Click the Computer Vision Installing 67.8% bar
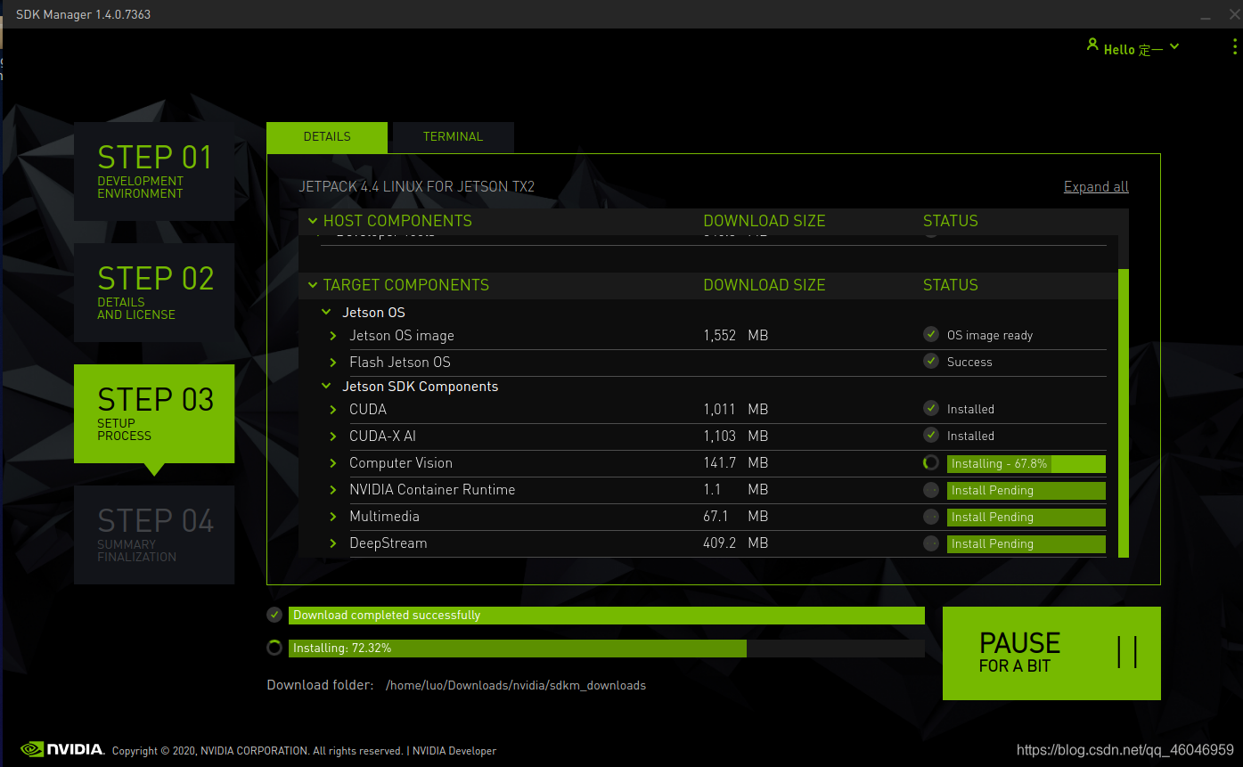Viewport: 1243px width, 767px height. [1026, 463]
